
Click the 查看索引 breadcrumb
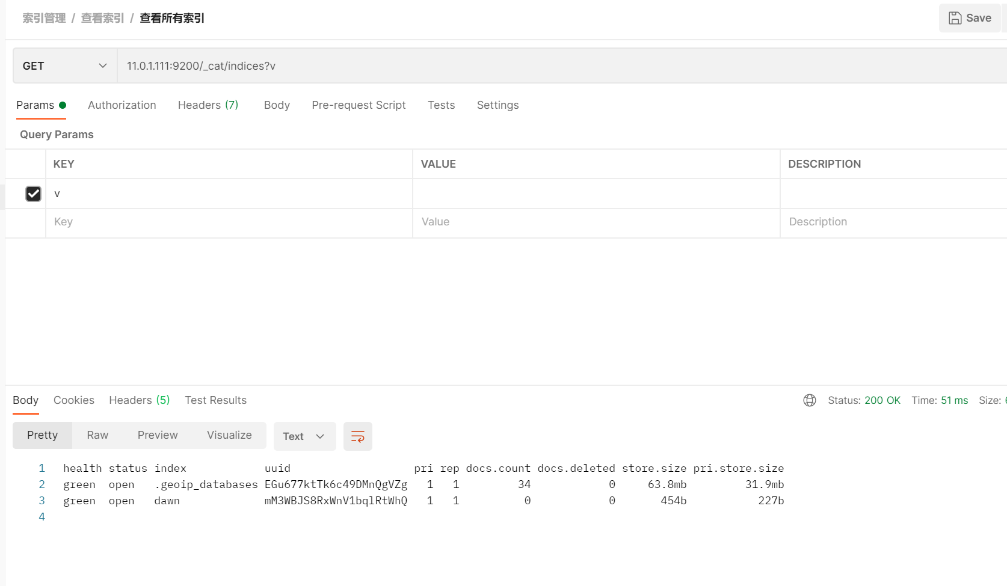tap(102, 18)
